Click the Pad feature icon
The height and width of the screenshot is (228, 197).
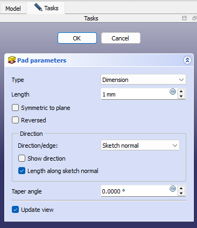click(x=12, y=60)
